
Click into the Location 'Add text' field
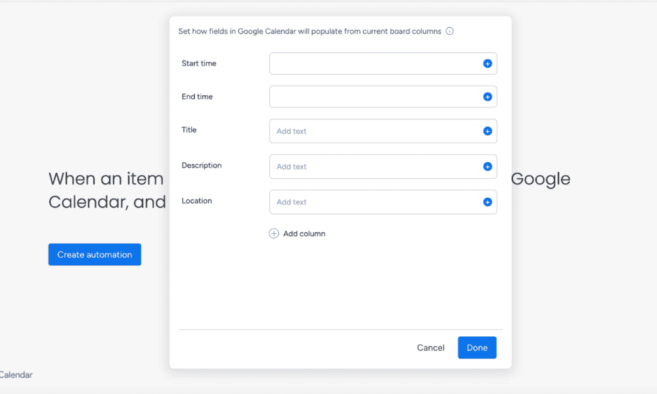[x=374, y=202]
